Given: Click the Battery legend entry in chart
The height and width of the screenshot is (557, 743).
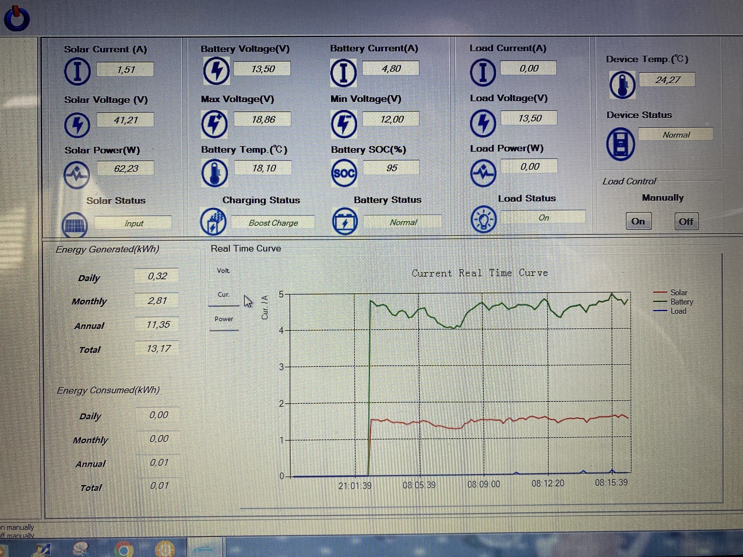Looking at the screenshot, I should (681, 302).
